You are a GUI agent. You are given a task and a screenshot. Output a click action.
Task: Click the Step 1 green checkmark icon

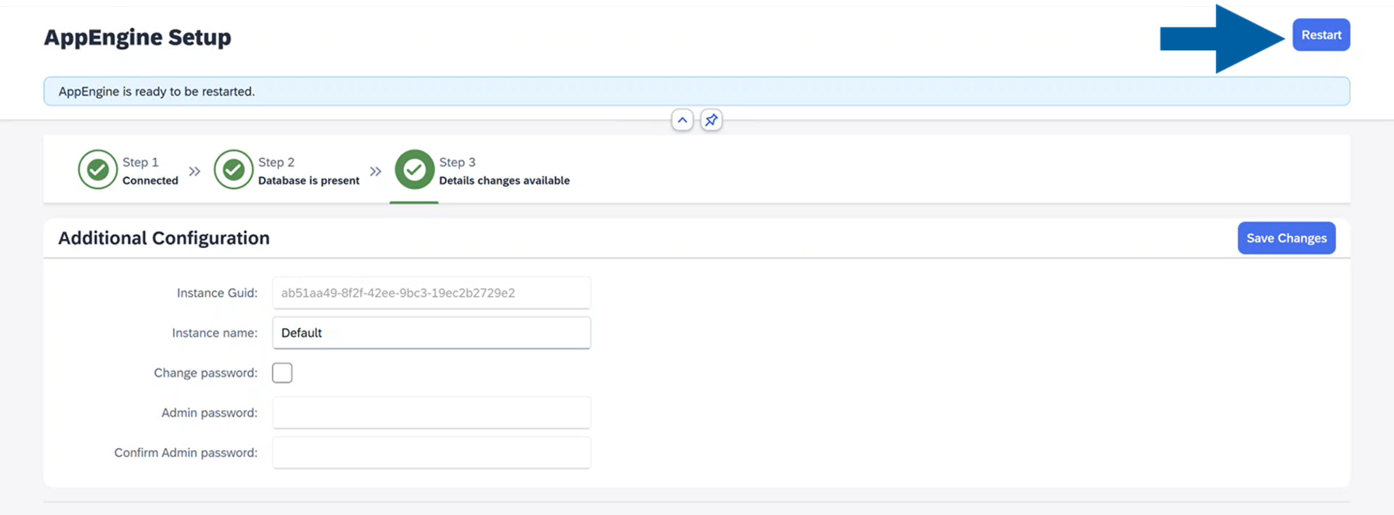(x=98, y=170)
